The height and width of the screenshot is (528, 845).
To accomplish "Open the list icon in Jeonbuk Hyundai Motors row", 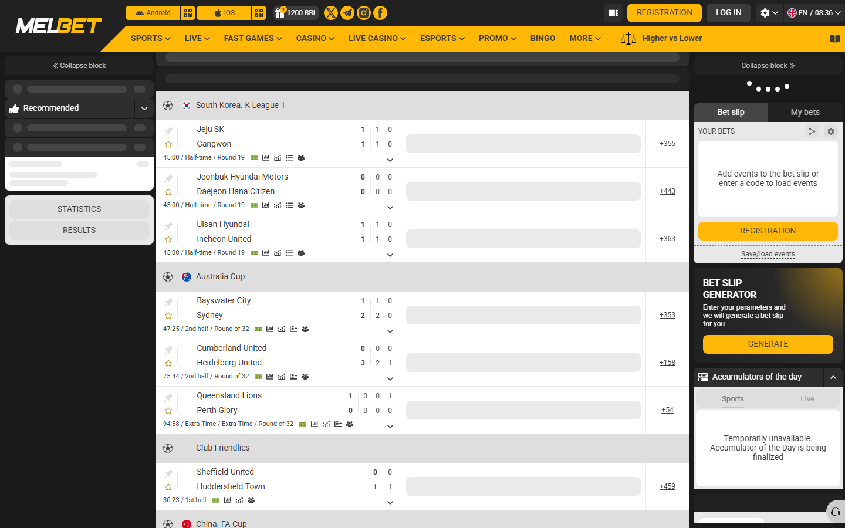I will 289,205.
